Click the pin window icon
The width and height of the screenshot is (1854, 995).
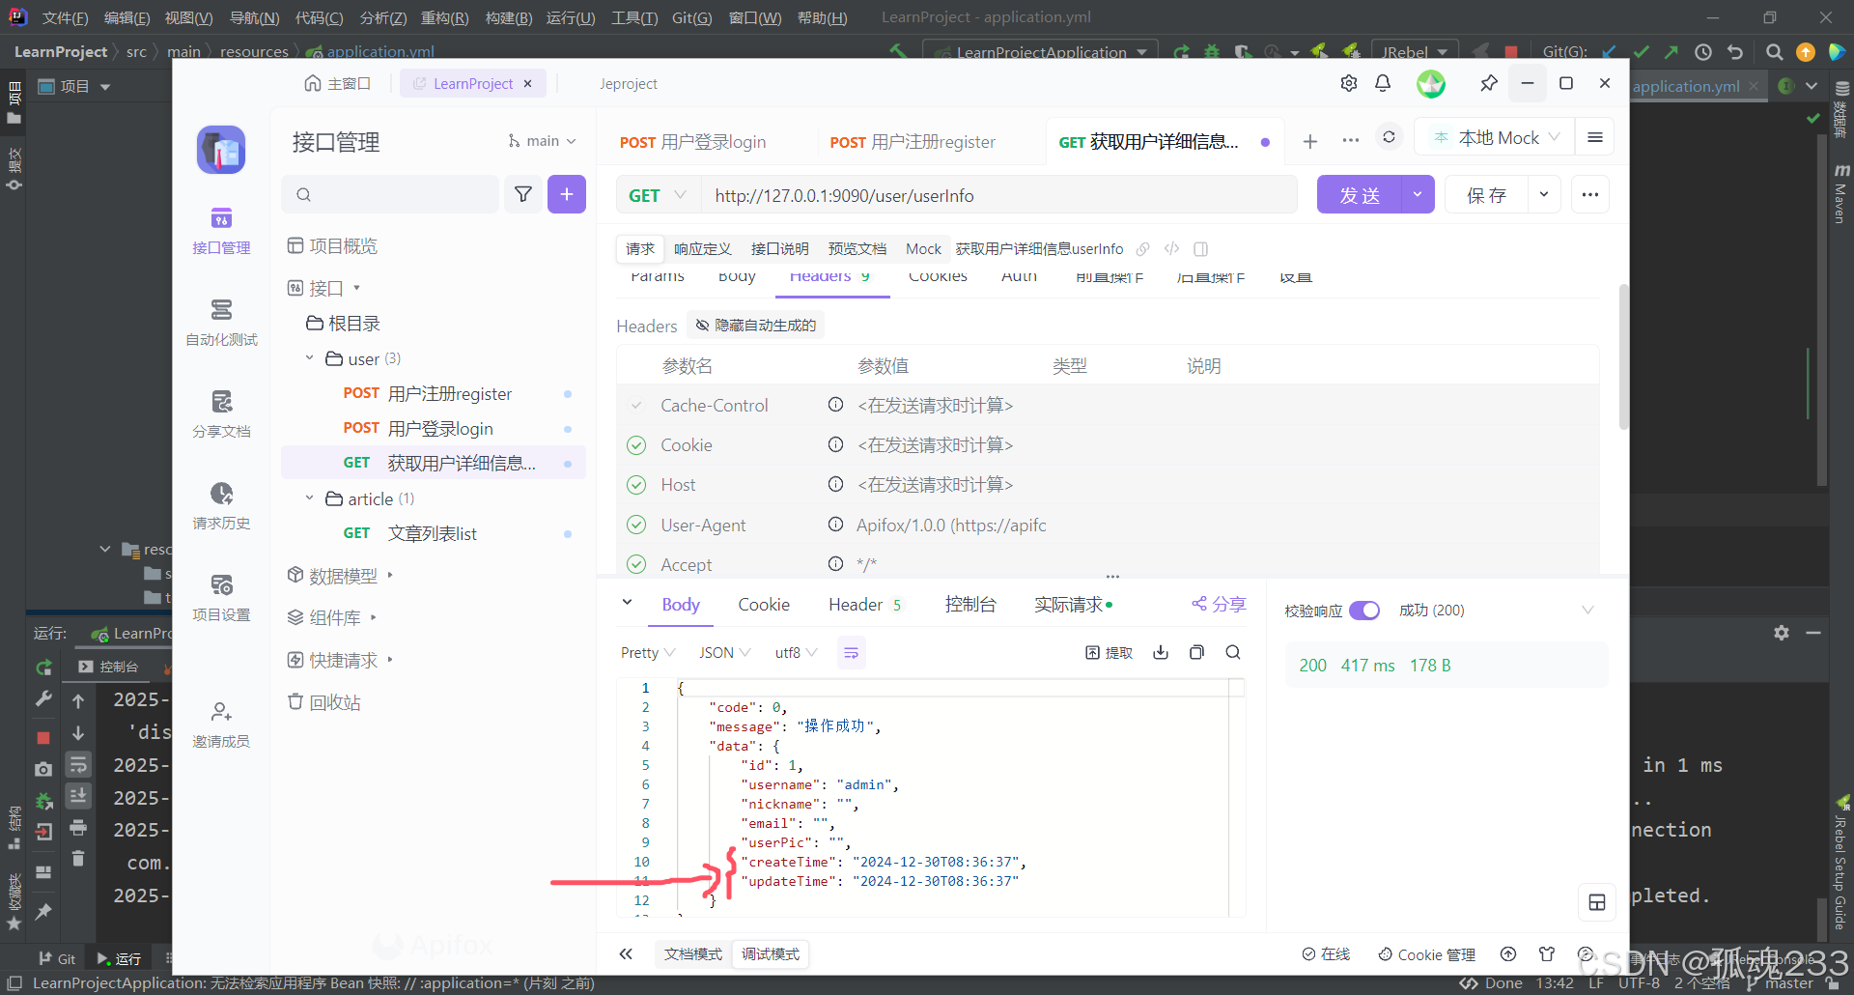[x=1489, y=83]
